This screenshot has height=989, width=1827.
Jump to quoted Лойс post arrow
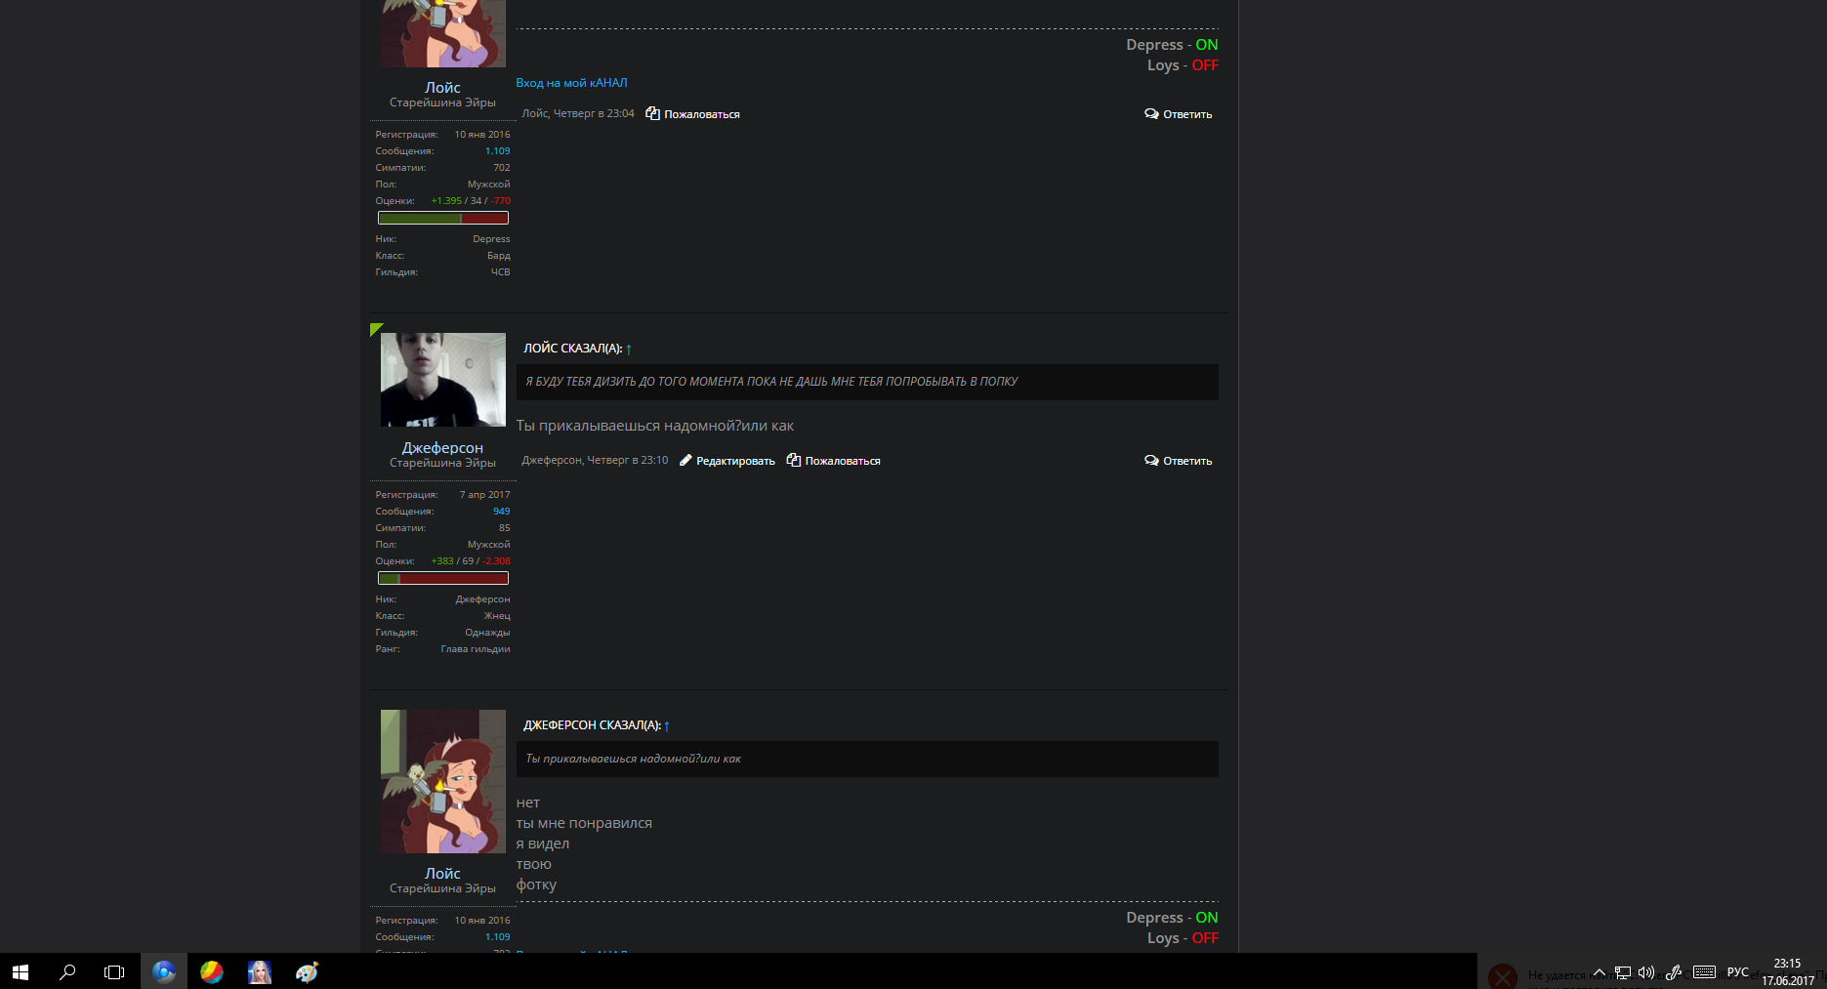click(x=629, y=349)
